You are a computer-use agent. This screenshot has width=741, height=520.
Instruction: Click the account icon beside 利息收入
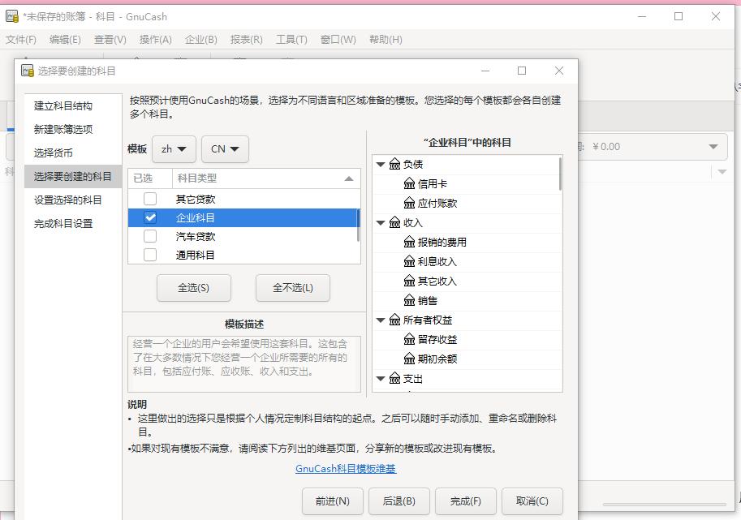pyautogui.click(x=409, y=262)
